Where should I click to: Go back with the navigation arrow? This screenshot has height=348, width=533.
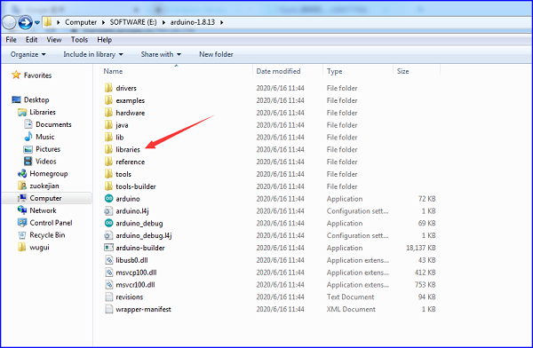[9, 22]
